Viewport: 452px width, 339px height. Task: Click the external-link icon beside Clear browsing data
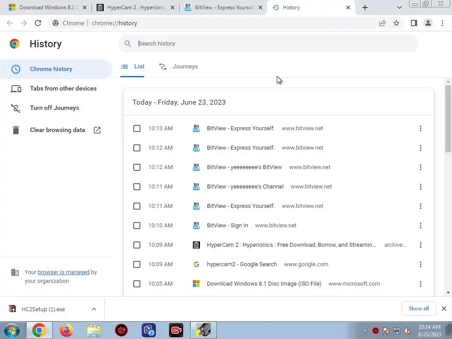click(x=97, y=130)
